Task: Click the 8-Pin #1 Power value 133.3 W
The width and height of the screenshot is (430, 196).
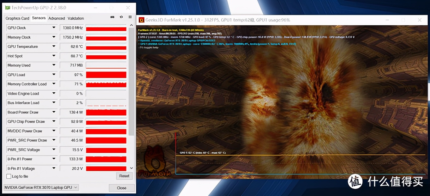Action: (72, 159)
